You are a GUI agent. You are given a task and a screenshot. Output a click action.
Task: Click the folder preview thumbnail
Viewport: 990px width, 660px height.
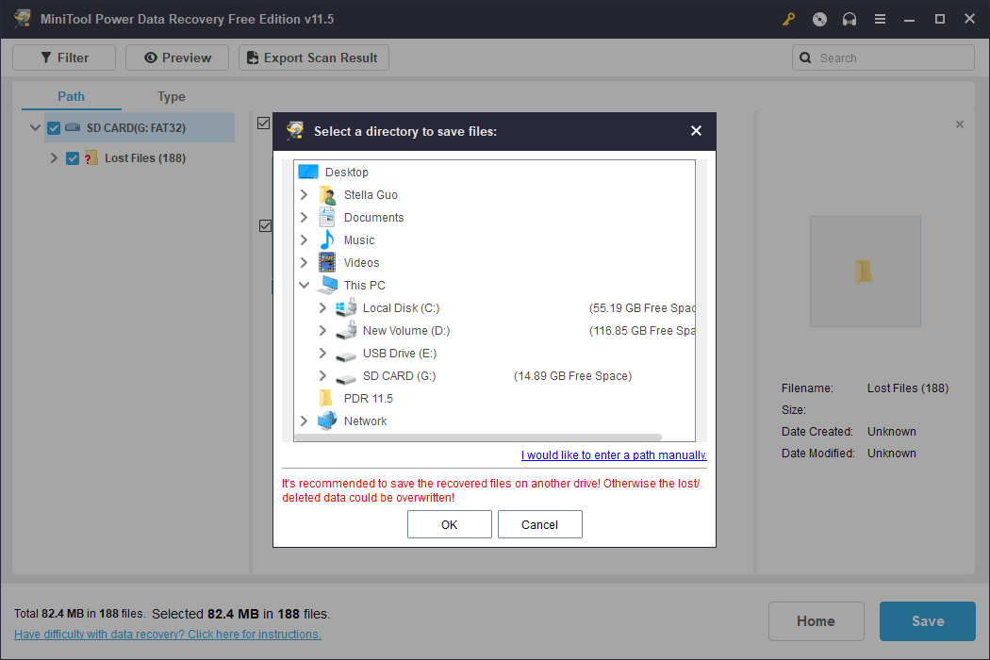tap(865, 272)
